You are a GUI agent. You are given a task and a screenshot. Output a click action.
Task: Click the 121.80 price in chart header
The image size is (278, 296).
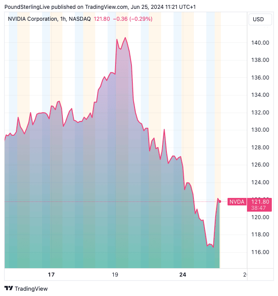click(101, 19)
